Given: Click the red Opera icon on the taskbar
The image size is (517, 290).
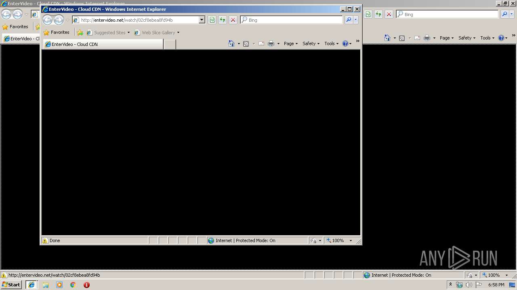Looking at the screenshot, I should 86,285.
